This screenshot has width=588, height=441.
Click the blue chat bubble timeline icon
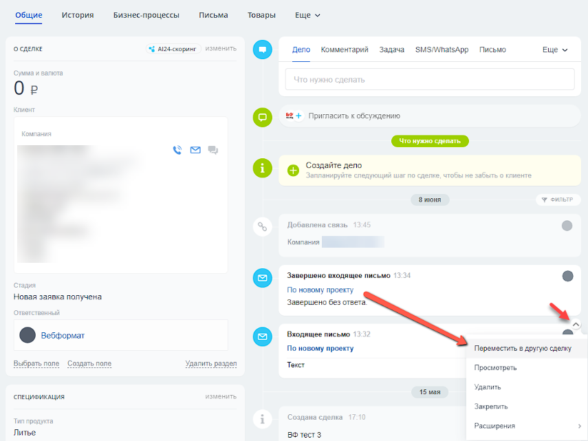262,50
